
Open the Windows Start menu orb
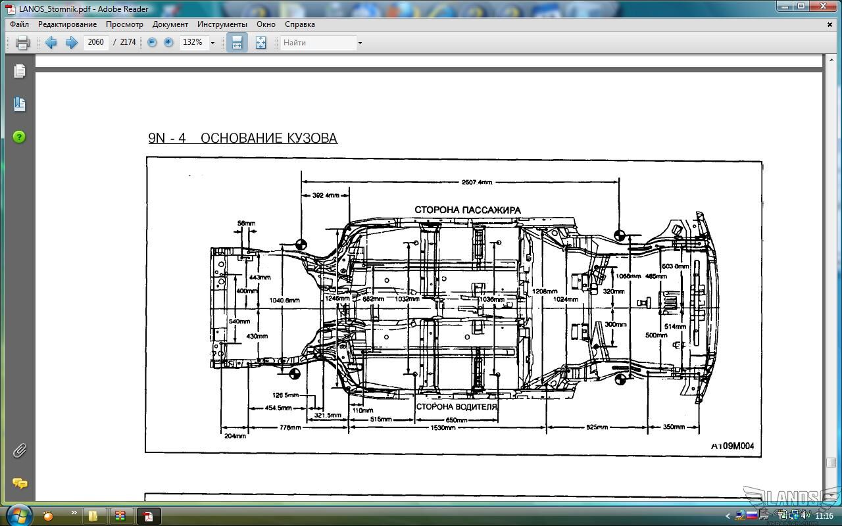pyautogui.click(x=18, y=515)
